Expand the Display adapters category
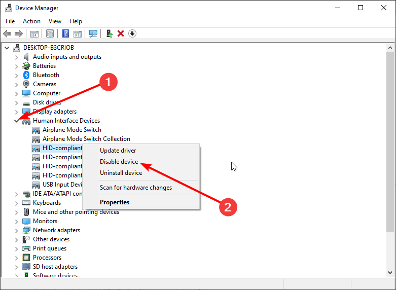396x290 pixels. tap(16, 112)
